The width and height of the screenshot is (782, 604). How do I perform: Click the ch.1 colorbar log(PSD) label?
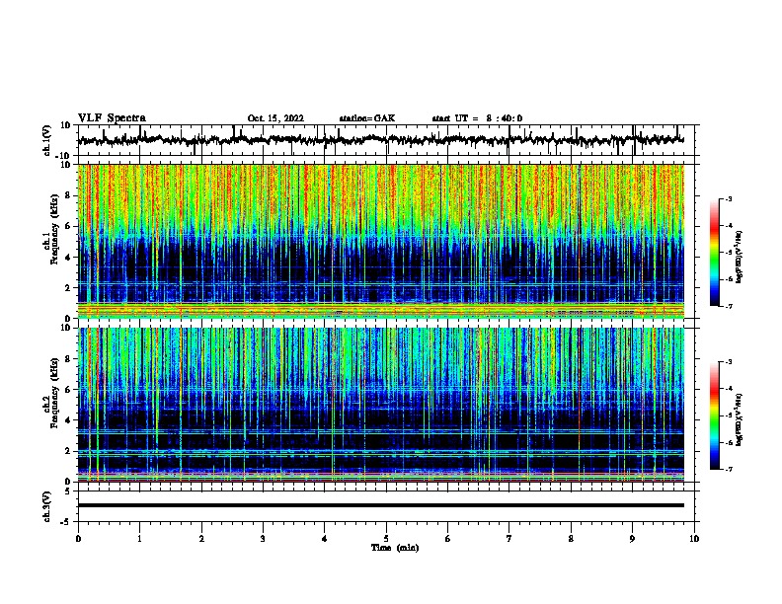click(739, 258)
